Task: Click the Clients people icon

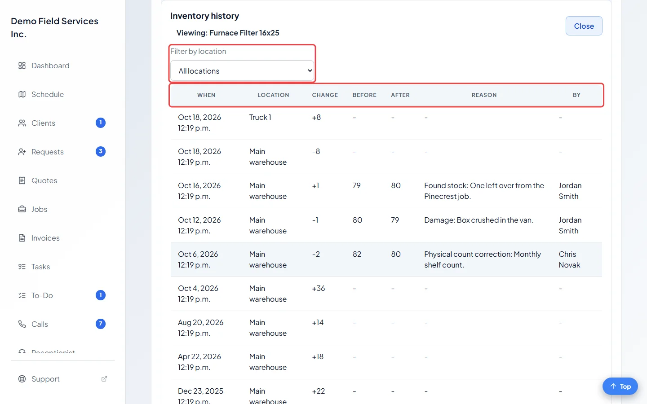Action: (x=22, y=123)
